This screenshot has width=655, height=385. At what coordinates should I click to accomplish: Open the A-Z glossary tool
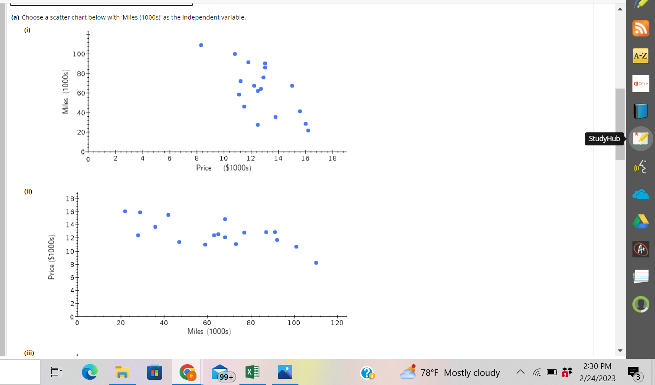(x=641, y=56)
